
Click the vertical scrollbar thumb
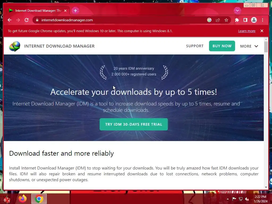click(x=266, y=47)
